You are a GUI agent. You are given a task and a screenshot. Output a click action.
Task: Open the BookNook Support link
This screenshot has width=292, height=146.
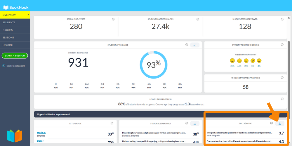click(x=15, y=66)
